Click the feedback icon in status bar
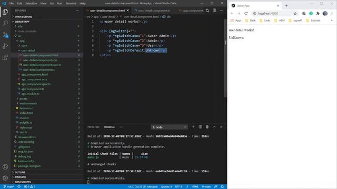Screen dimensions: 337x189 (216, 187)
